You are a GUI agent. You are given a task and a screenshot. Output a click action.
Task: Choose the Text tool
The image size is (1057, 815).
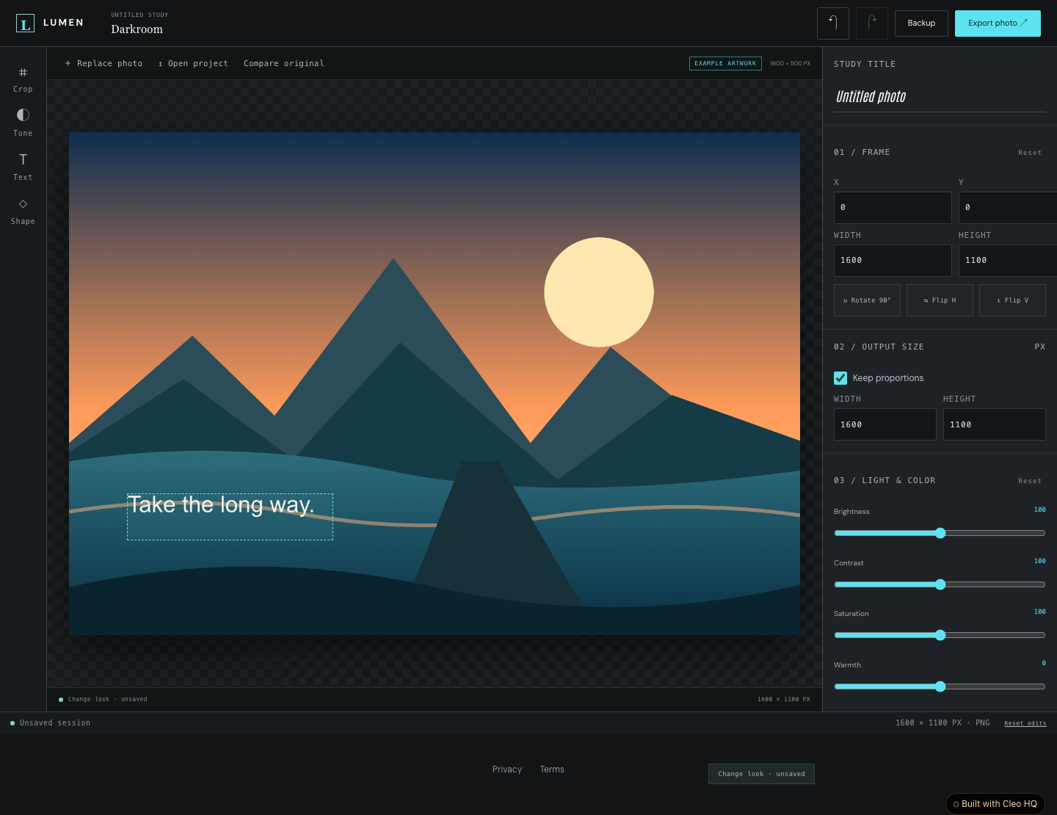click(x=23, y=167)
